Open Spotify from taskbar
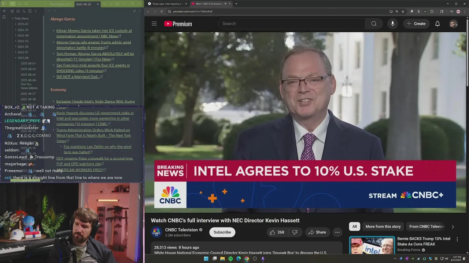Image resolution: width=469 pixels, height=263 pixels. (230, 259)
